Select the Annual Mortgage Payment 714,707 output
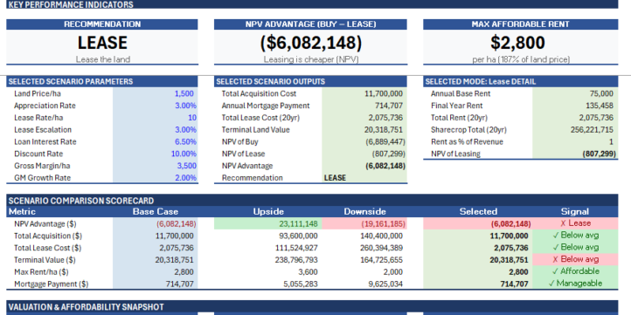The width and height of the screenshot is (631, 315). [364, 106]
